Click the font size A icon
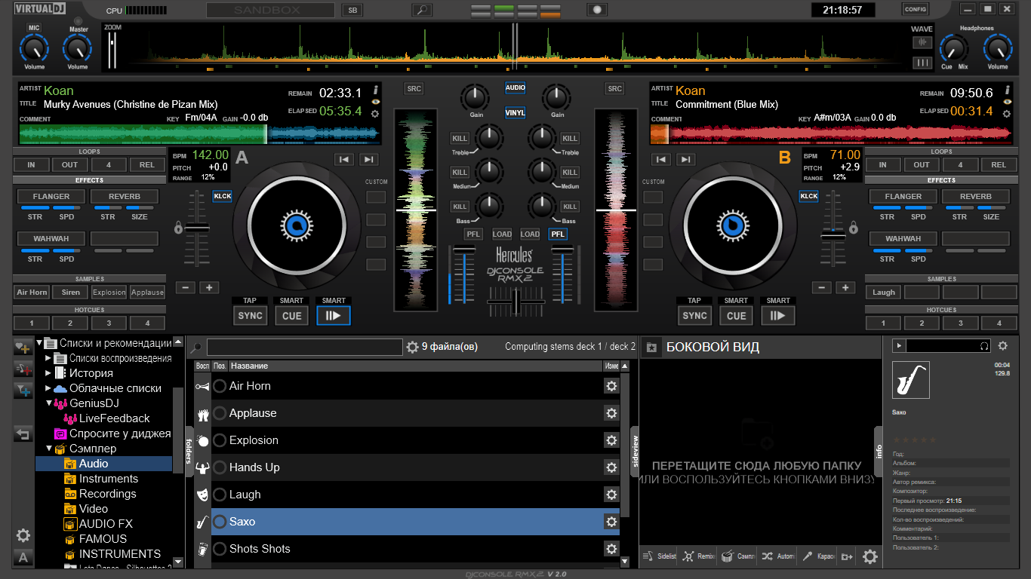This screenshot has height=579, width=1031. [x=23, y=558]
